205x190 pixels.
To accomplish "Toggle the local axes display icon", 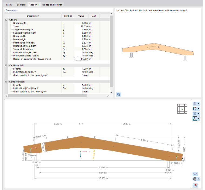I will tap(195, 118).
